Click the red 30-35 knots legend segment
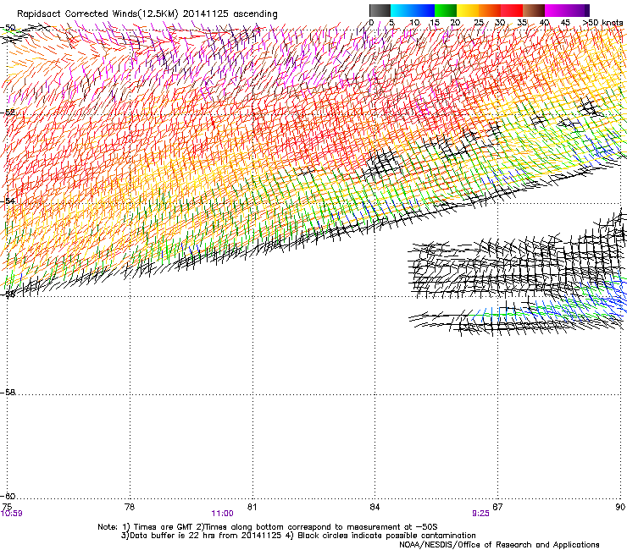 (512, 10)
